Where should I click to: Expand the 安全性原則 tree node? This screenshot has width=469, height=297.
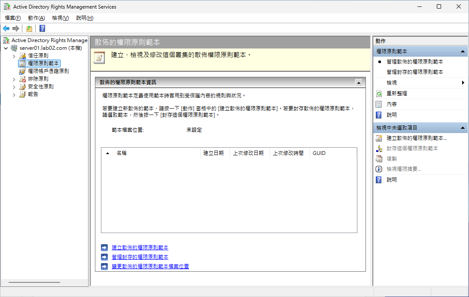point(14,87)
